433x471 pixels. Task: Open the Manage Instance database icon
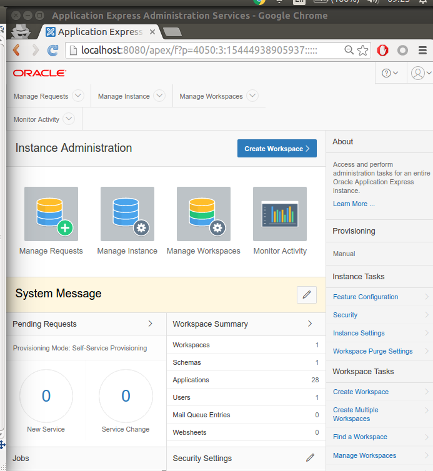coord(127,214)
